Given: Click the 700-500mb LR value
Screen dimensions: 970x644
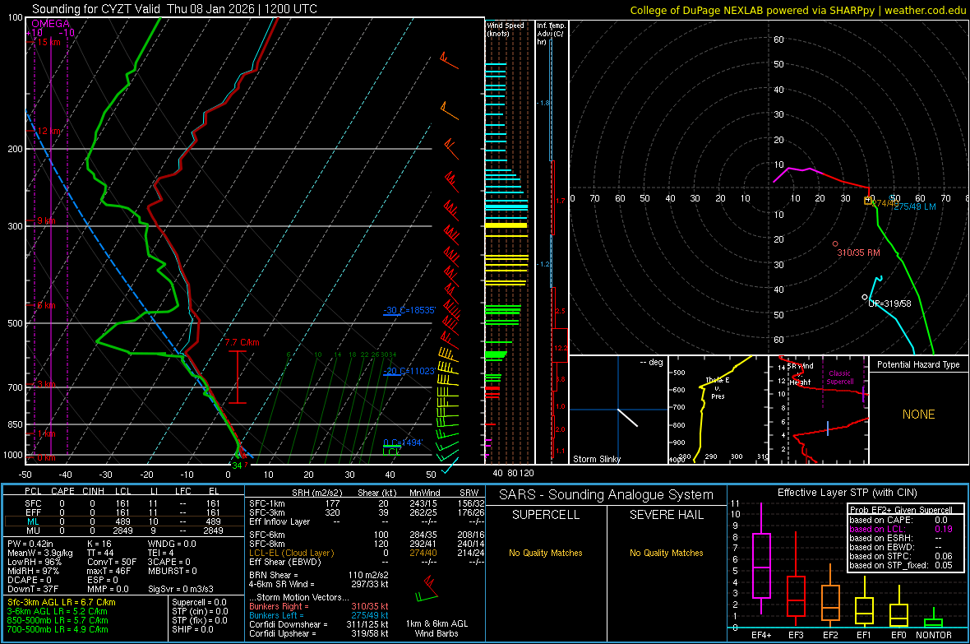Looking at the screenshot, I should 58,629.
